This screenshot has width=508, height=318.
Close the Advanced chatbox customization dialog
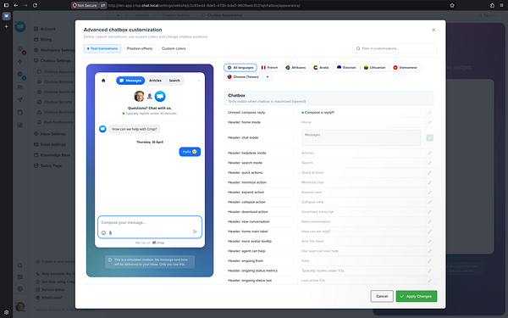(x=433, y=30)
